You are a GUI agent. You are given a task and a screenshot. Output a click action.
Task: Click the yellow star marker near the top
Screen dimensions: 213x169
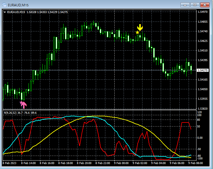[137, 32]
